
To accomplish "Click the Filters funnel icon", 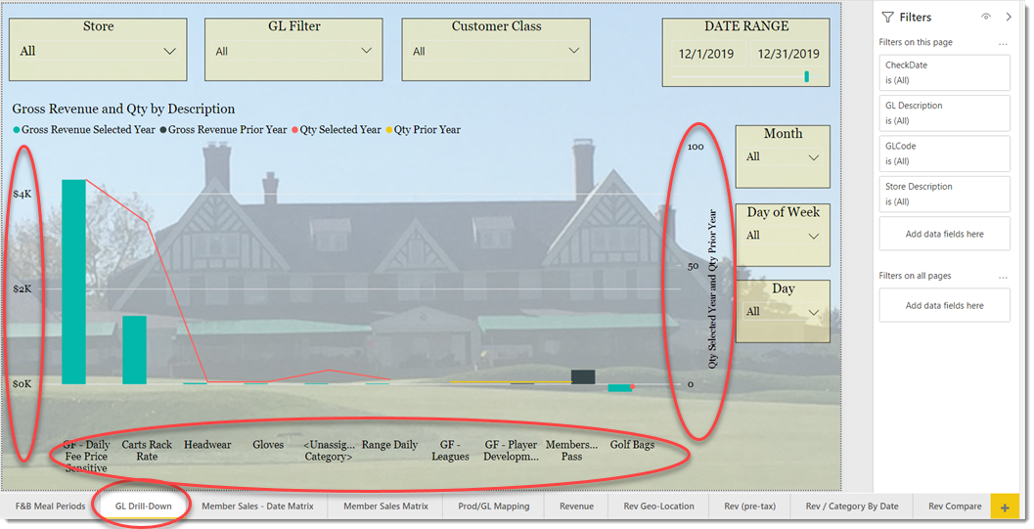I will [887, 17].
